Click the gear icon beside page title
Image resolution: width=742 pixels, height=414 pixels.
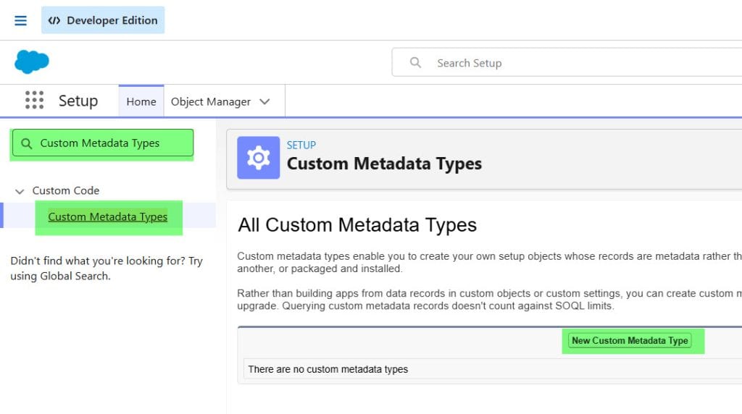259,158
